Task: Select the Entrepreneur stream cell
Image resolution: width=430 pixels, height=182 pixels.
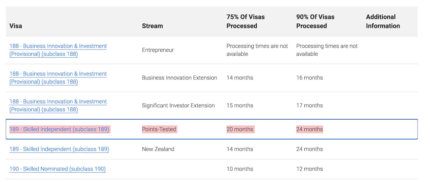Action: pyautogui.click(x=158, y=50)
